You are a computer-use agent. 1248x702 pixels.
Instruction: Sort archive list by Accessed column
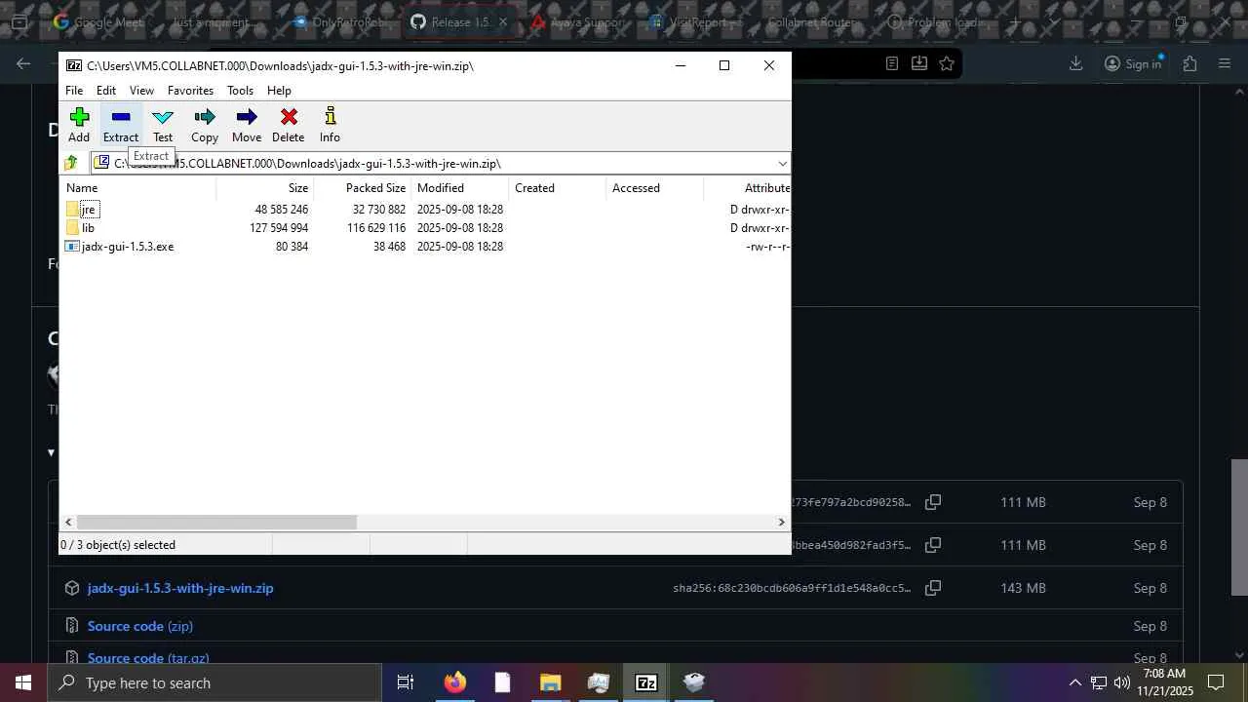tap(654, 188)
